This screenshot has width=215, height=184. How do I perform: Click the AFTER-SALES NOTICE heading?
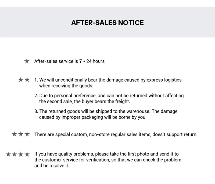point(107,23)
